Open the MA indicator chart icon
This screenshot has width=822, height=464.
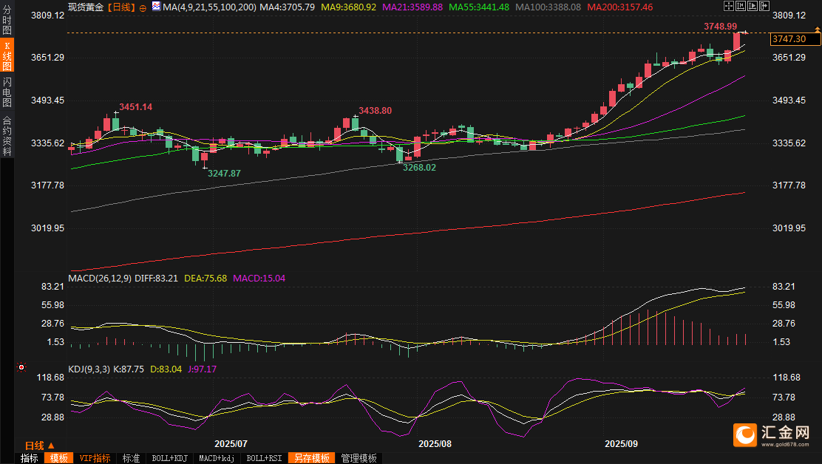[x=156, y=7]
